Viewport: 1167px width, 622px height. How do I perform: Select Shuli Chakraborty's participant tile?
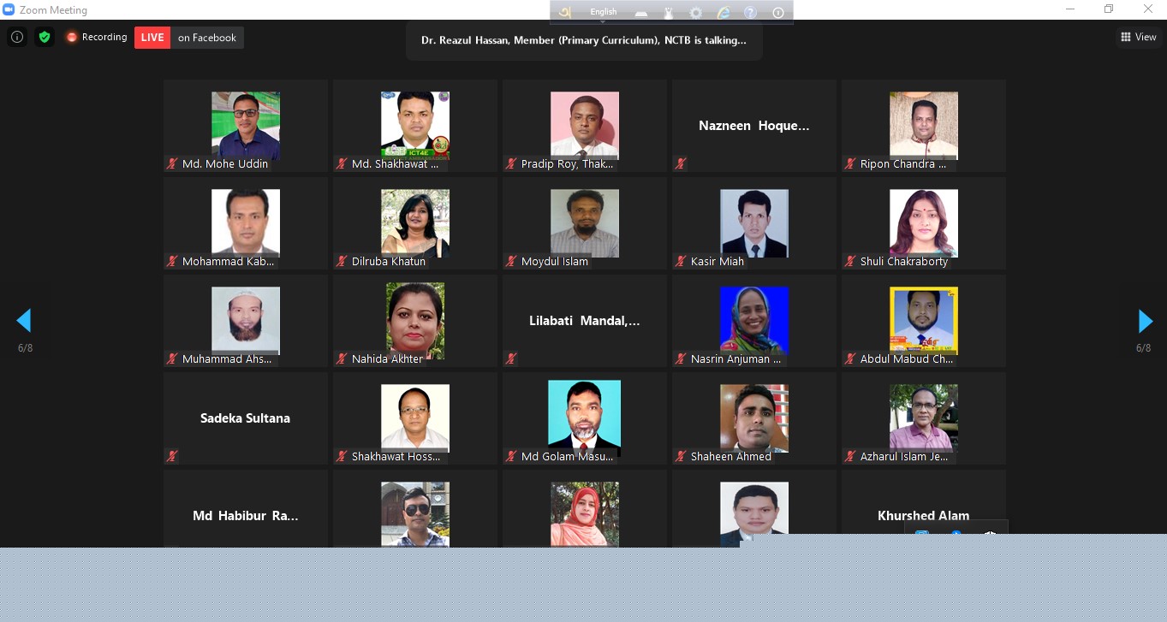(924, 223)
